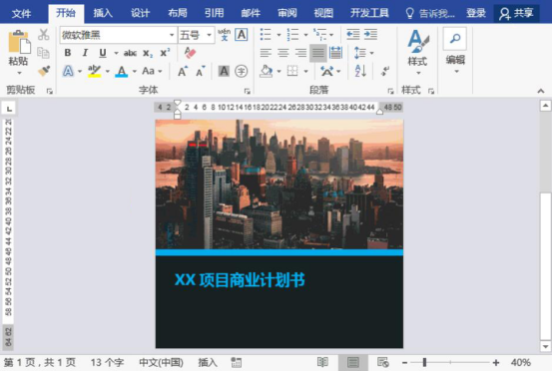Image resolution: width=553 pixels, height=372 pixels.
Task: Toggle Bold formatting
Action: point(68,53)
